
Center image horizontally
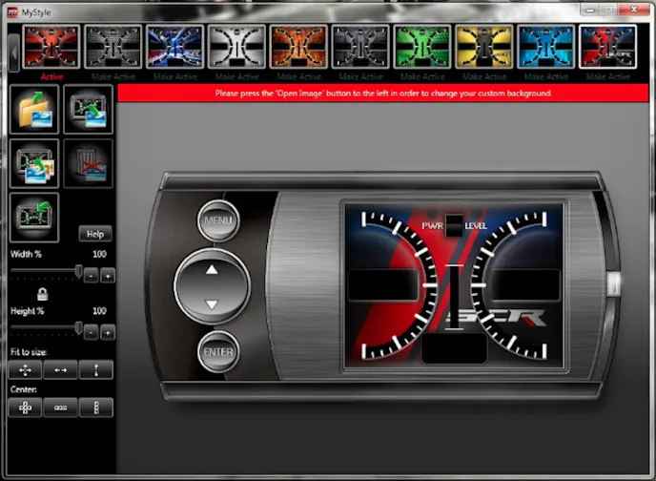click(60, 408)
